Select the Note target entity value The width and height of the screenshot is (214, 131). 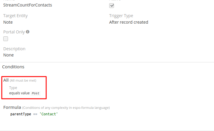pos(8,22)
